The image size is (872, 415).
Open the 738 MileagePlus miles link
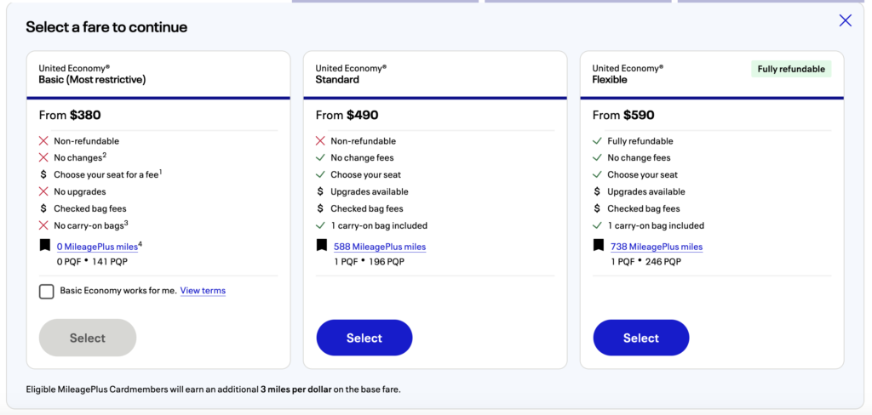(x=657, y=247)
